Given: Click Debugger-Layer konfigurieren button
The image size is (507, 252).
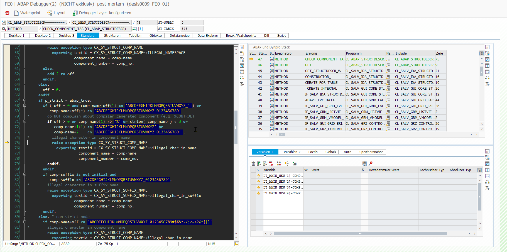Looking at the screenshot, I should 102,13.
